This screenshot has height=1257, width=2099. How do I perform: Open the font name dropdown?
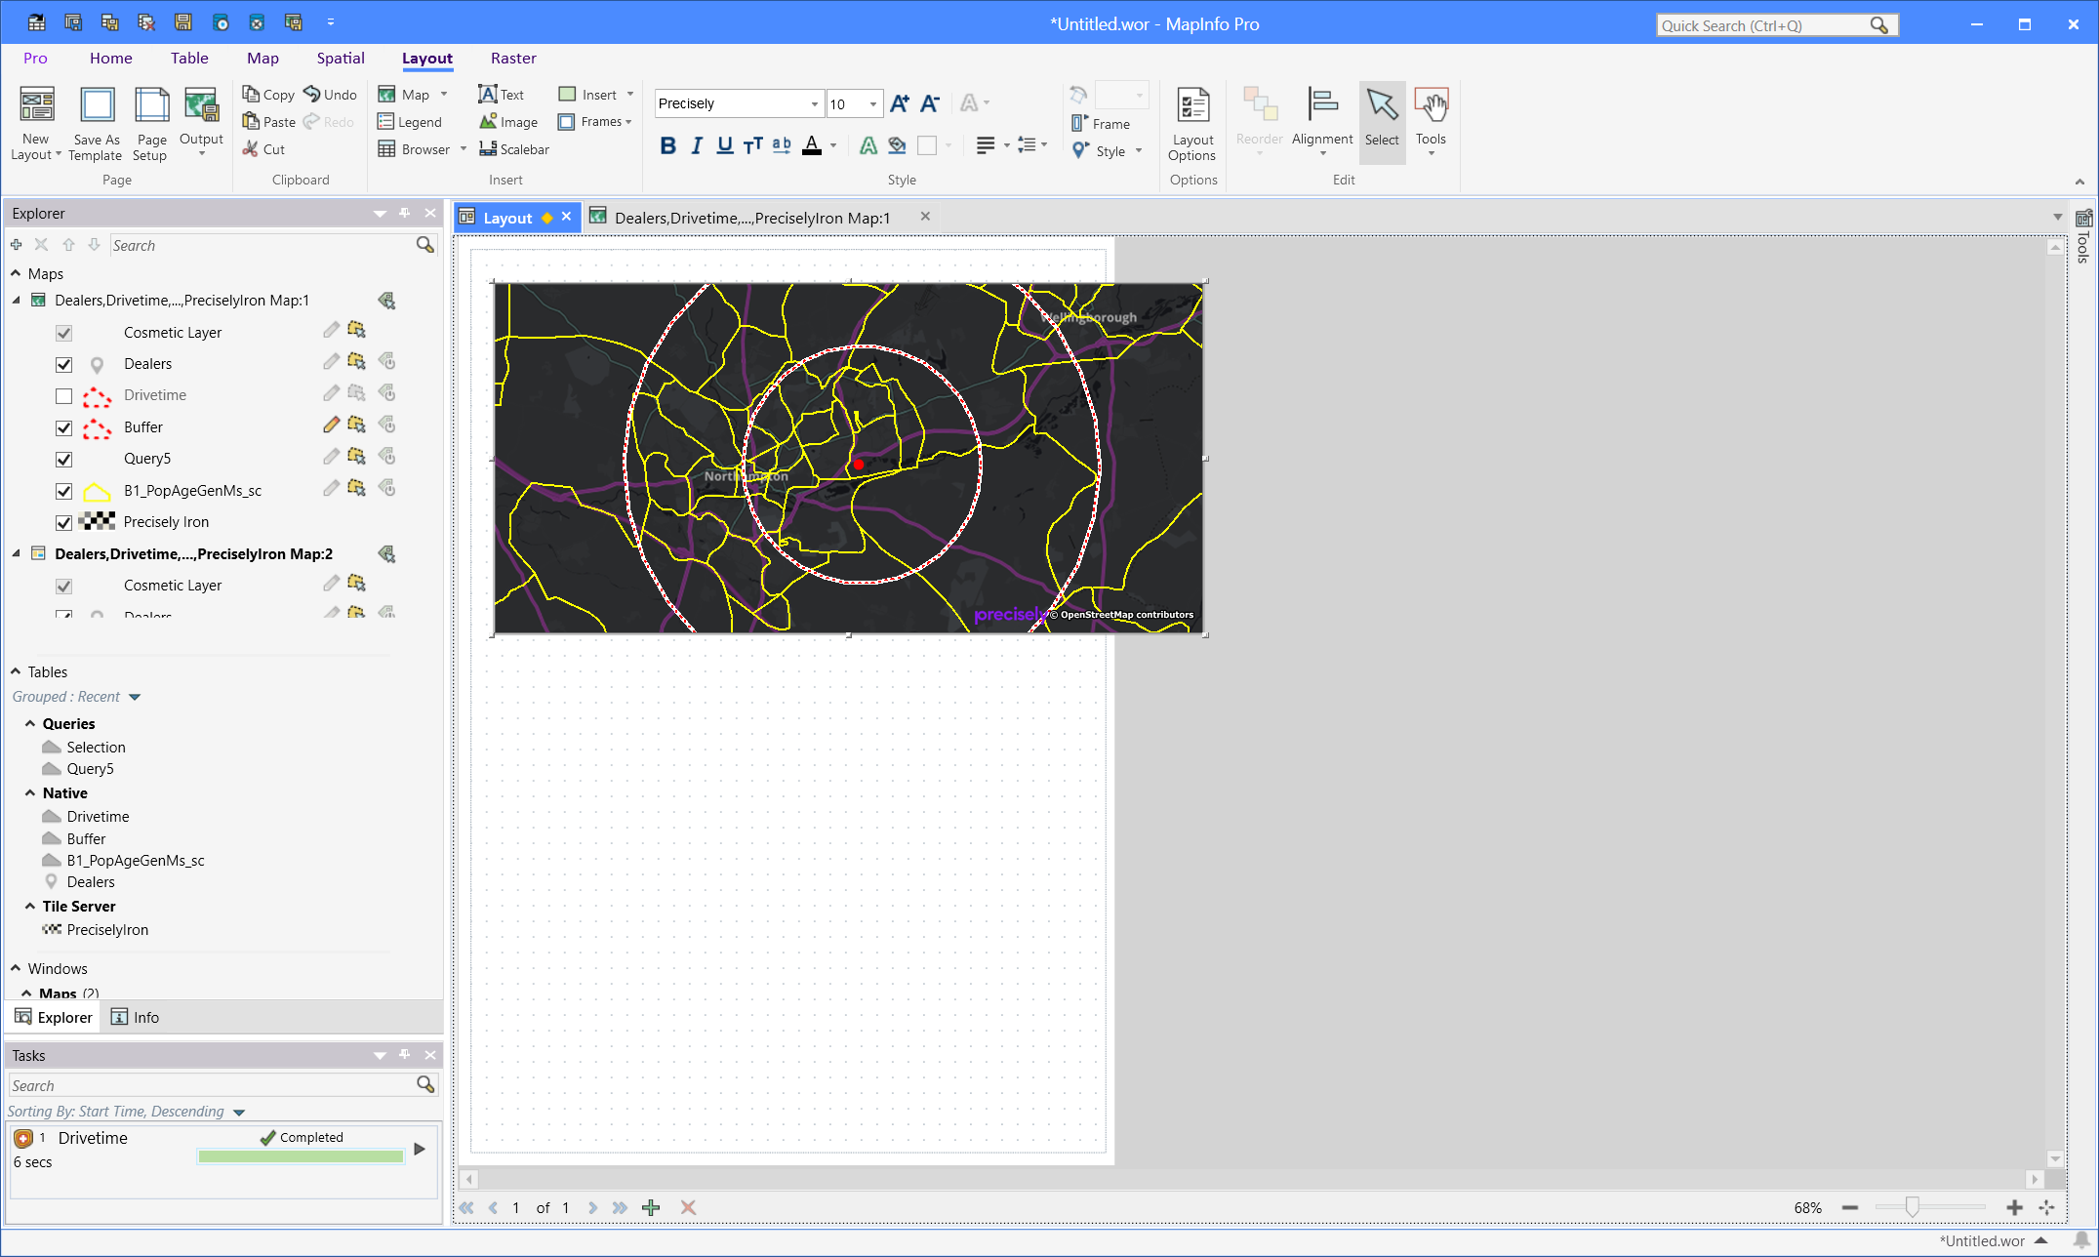pos(814,104)
